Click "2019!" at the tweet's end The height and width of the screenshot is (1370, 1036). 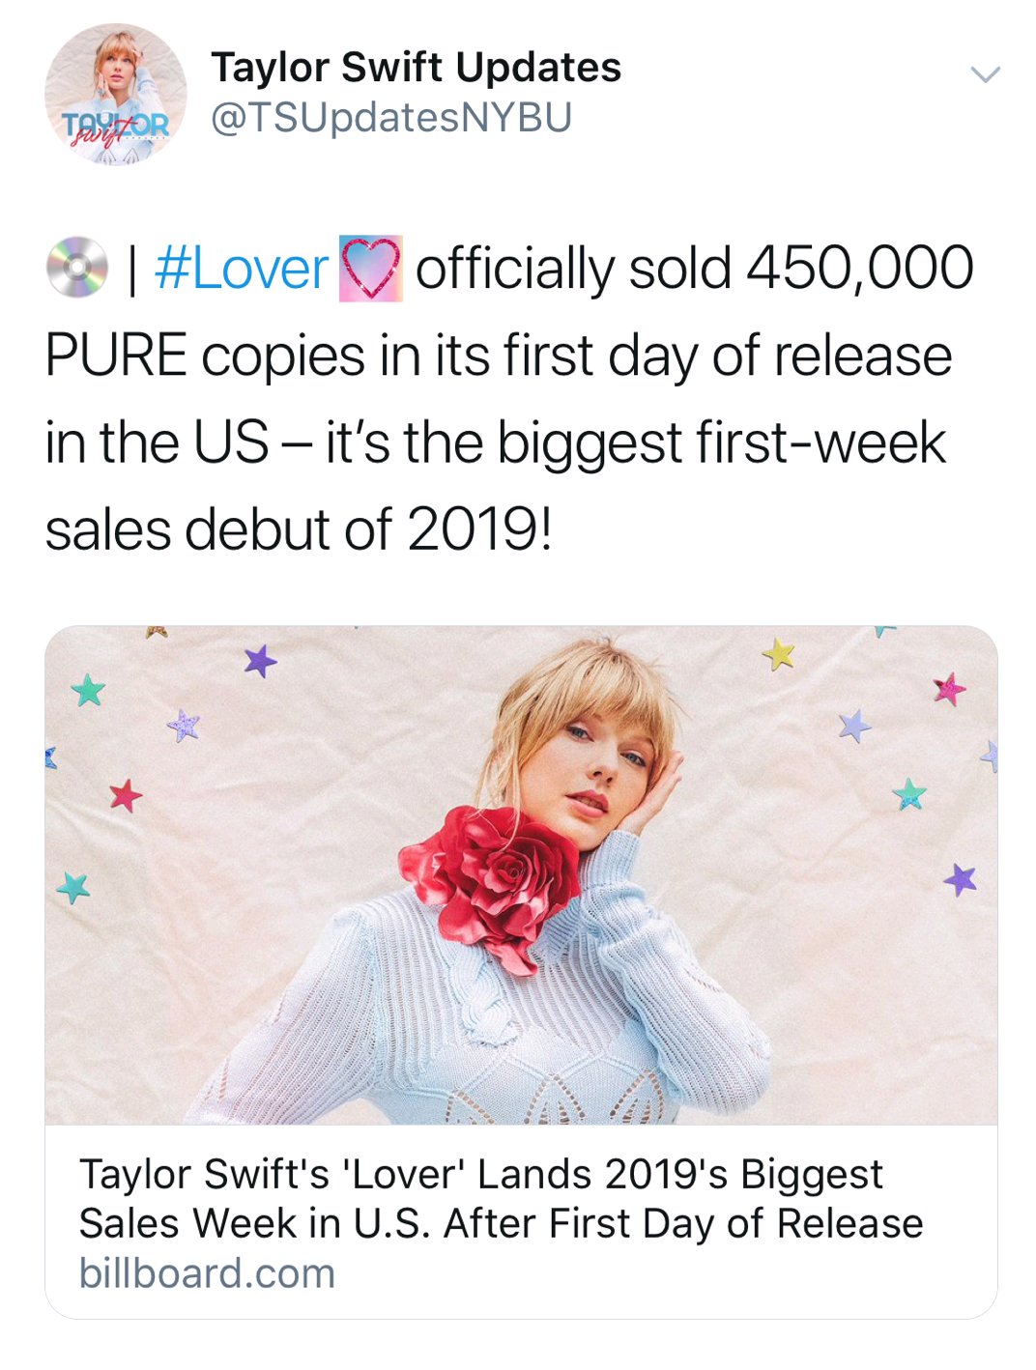click(479, 529)
